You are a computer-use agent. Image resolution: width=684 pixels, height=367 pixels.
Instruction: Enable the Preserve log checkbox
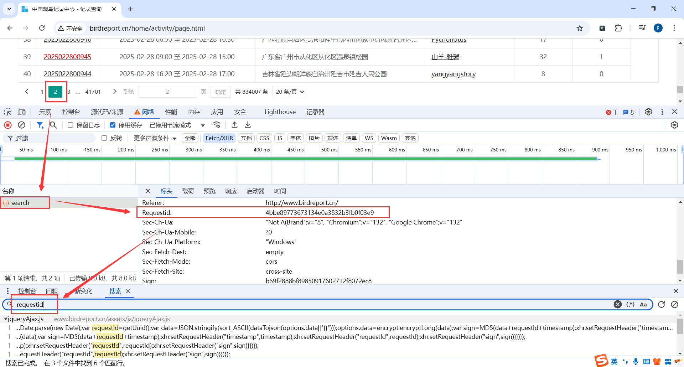point(71,125)
